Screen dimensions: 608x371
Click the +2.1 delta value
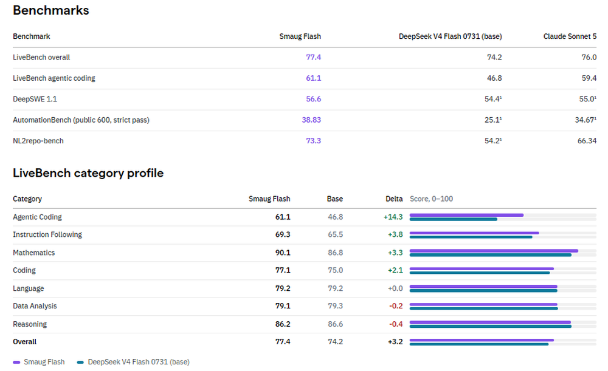pos(395,270)
